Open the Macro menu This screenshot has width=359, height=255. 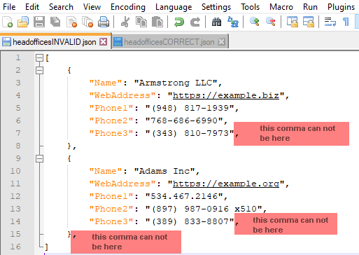click(x=281, y=7)
